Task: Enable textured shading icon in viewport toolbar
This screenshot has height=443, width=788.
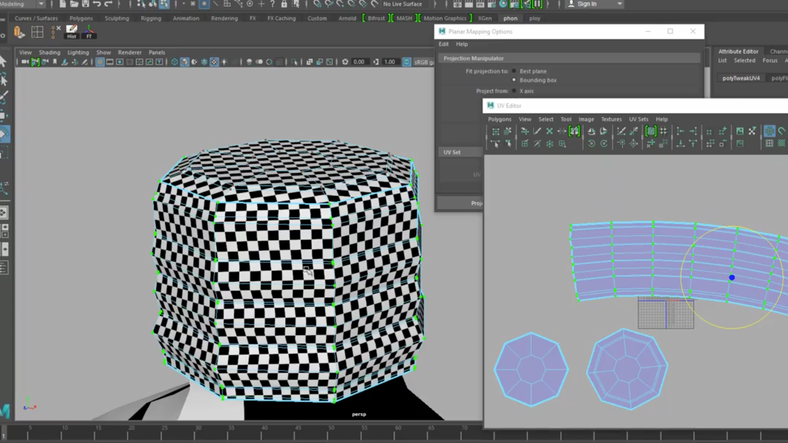Action: point(214,62)
